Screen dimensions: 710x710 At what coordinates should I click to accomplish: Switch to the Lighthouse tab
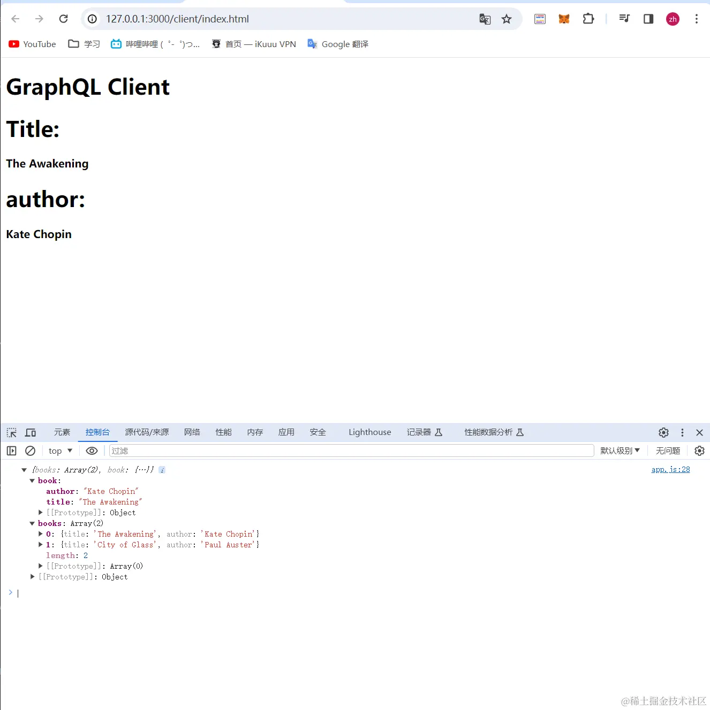[x=370, y=432]
